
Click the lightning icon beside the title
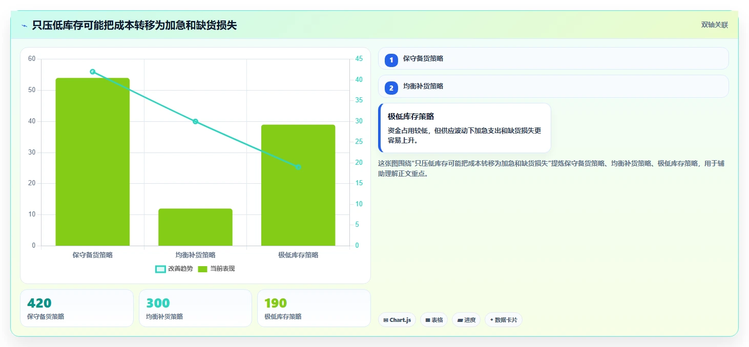point(24,26)
